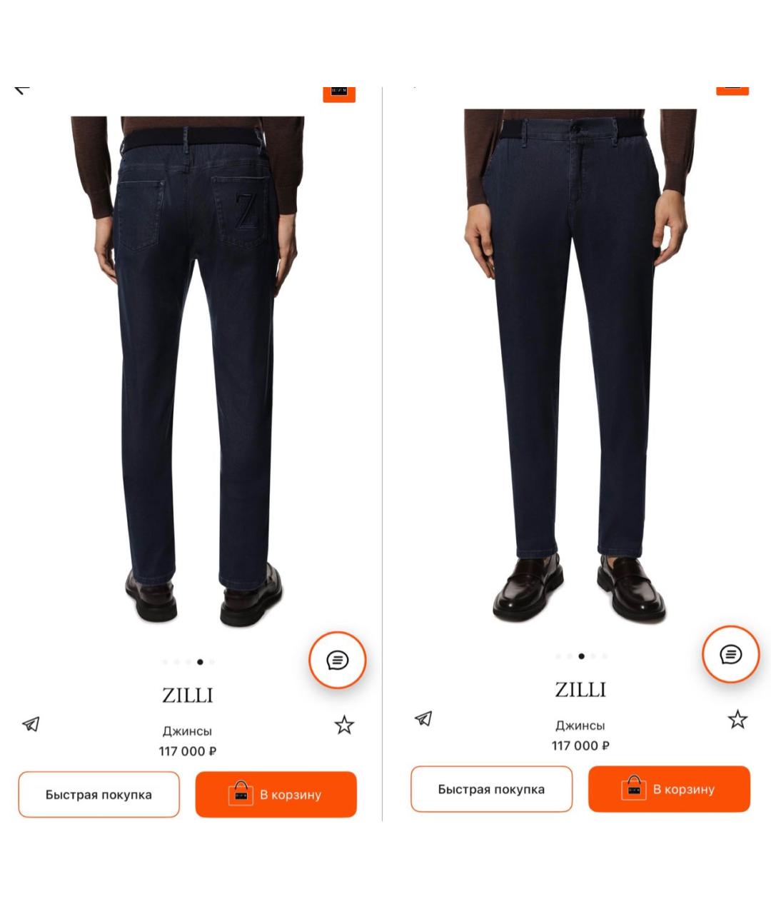Add right jeans to favorites with star
Image resolution: width=771 pixels, height=914 pixels.
[x=737, y=719]
